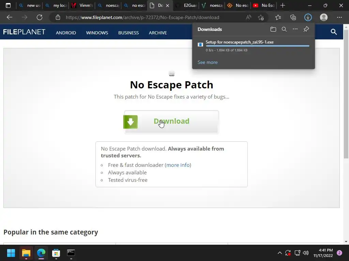The height and width of the screenshot is (261, 349).
Task: Open downloads folder icon in panel
Action: coord(273,29)
